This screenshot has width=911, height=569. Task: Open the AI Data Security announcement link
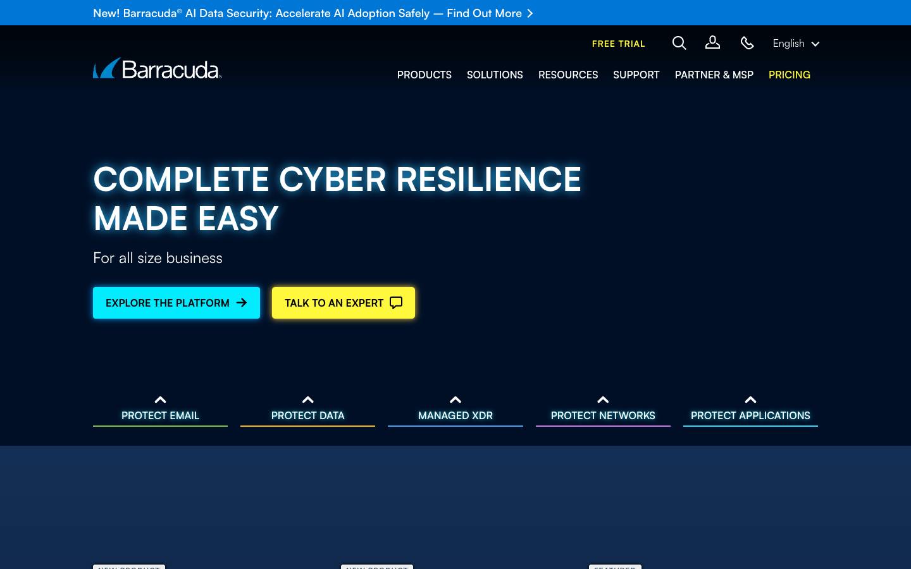pos(313,13)
